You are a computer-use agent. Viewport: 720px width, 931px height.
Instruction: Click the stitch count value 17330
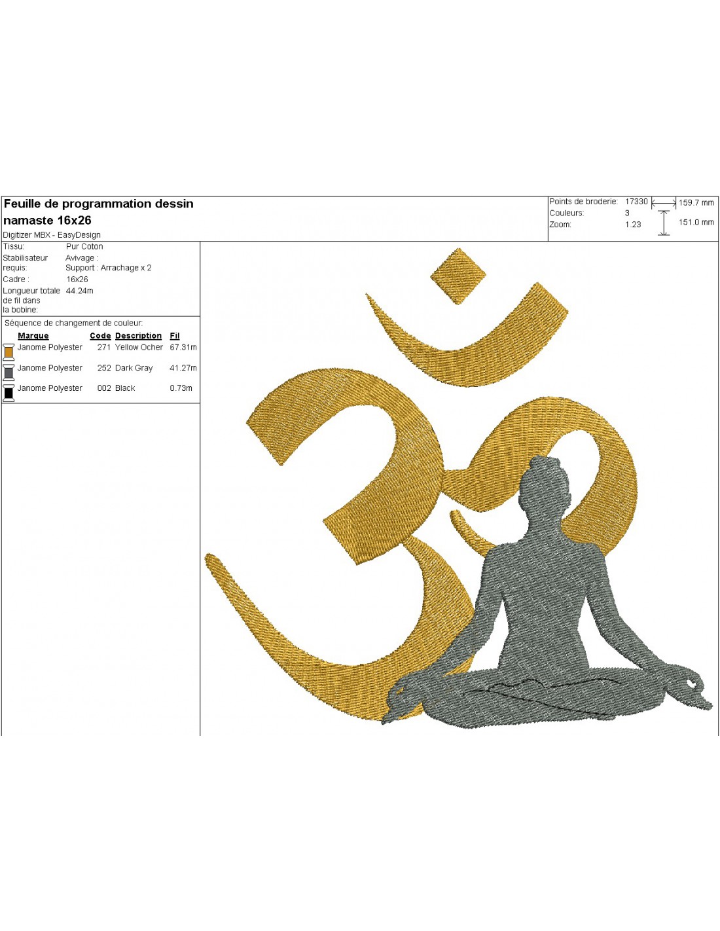[x=636, y=202]
